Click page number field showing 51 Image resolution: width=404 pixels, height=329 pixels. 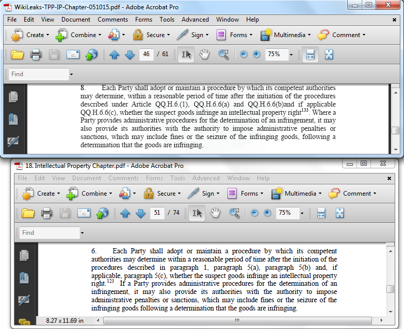157,213
